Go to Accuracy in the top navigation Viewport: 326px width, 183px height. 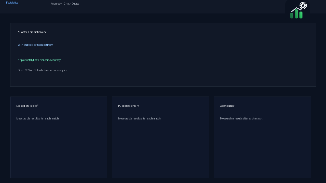coord(56,4)
